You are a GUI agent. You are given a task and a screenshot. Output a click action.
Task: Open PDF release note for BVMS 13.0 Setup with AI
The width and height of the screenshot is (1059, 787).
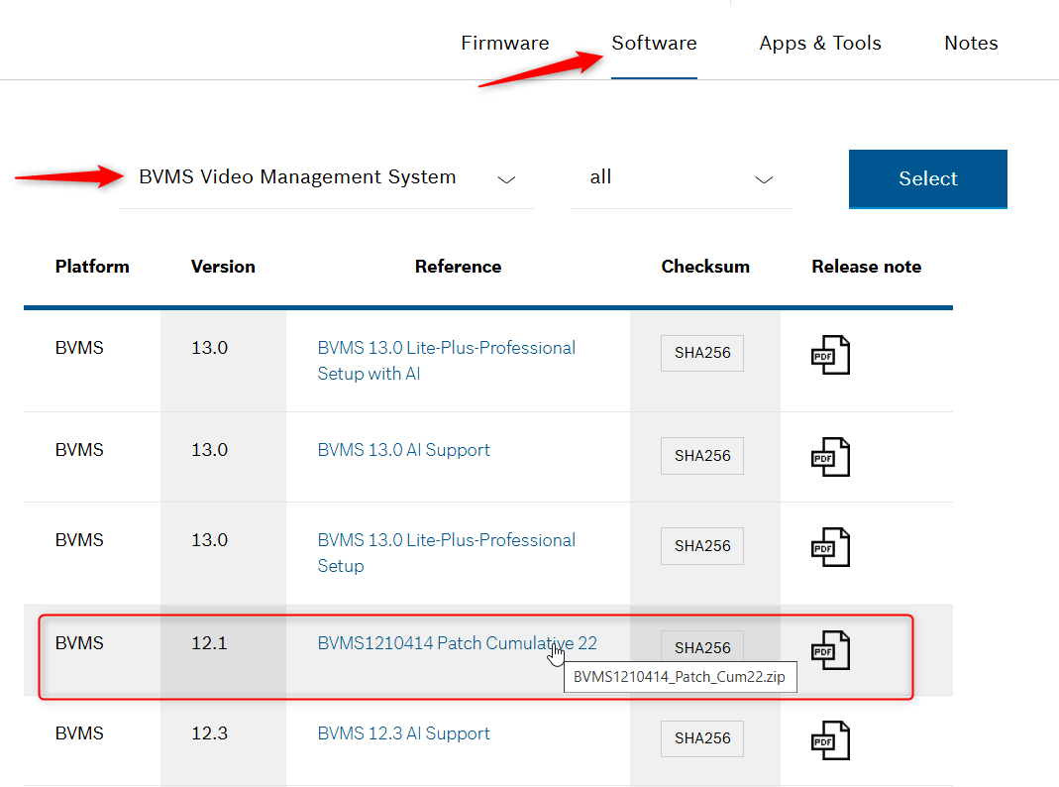pos(830,355)
